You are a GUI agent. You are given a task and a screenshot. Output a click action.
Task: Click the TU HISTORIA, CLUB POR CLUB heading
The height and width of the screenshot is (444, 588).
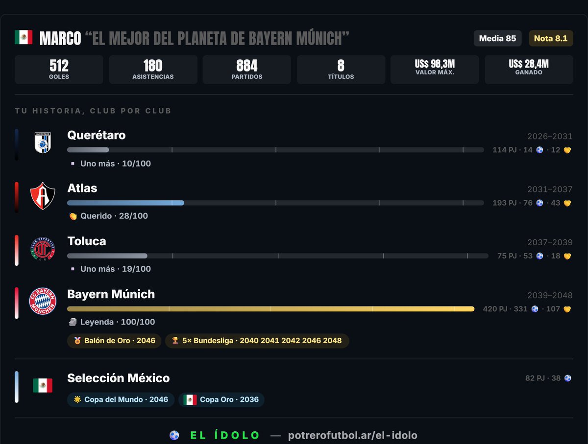[93, 111]
